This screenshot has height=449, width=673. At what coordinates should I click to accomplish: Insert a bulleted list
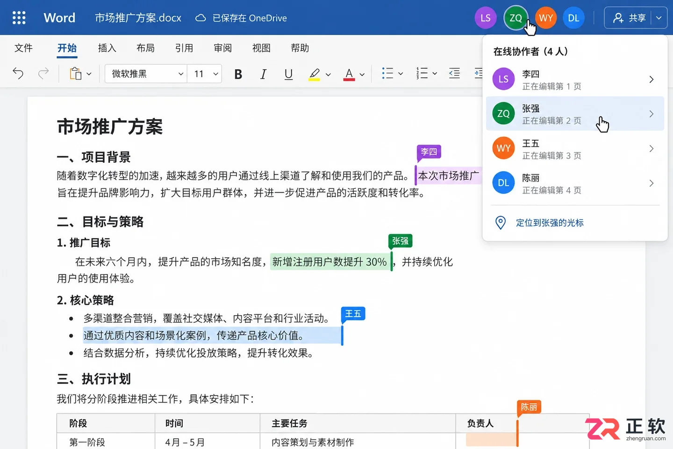pyautogui.click(x=387, y=73)
